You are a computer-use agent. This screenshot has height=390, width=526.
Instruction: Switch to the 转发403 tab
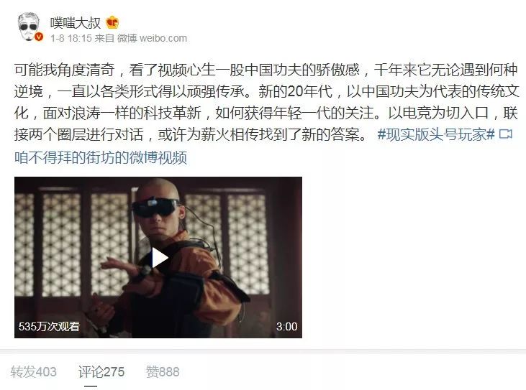point(33,372)
